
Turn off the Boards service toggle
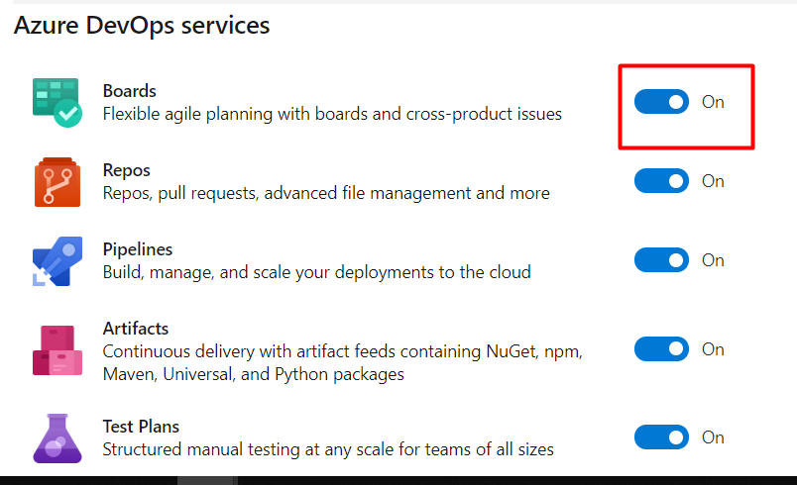point(661,101)
